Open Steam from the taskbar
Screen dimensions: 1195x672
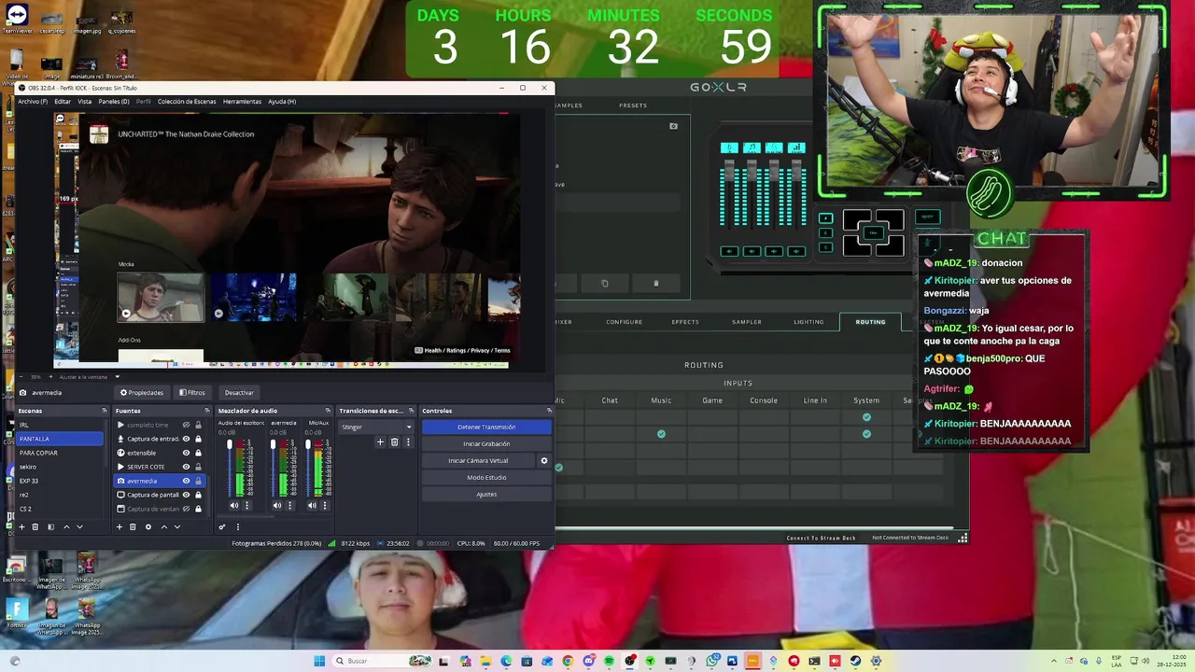click(855, 661)
